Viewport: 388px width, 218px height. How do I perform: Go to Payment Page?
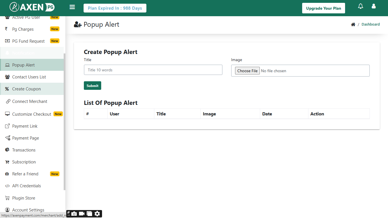click(x=32, y=138)
